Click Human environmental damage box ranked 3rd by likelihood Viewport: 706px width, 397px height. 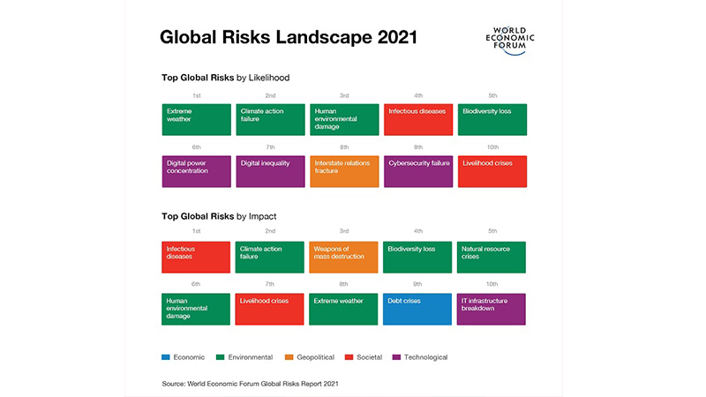344,120
